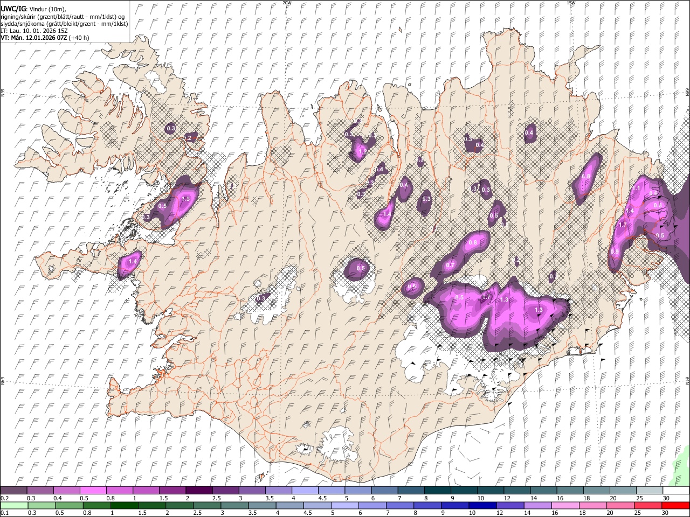Click the '0.2' label in the upper legend
Image resolution: width=690 pixels, height=517 pixels.
[4, 498]
